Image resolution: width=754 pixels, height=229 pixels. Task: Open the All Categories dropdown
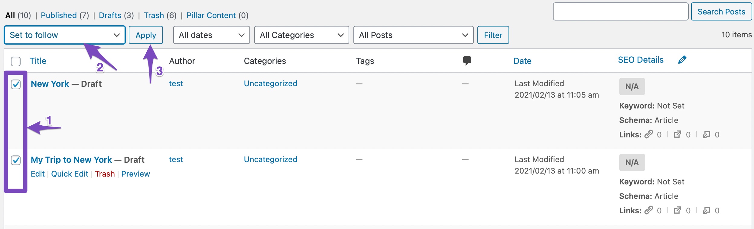point(301,35)
